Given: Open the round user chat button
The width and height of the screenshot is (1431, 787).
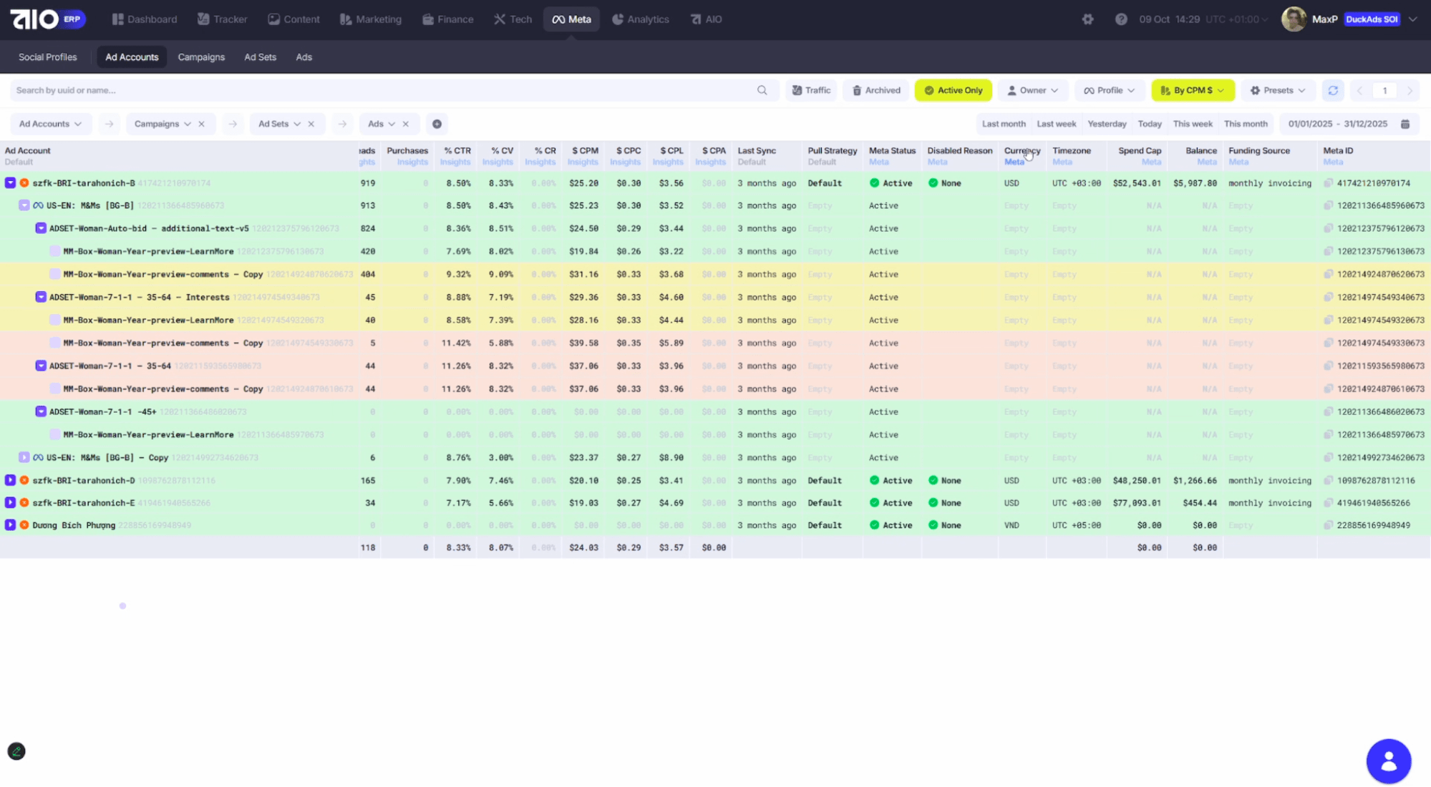Looking at the screenshot, I should tap(1388, 761).
